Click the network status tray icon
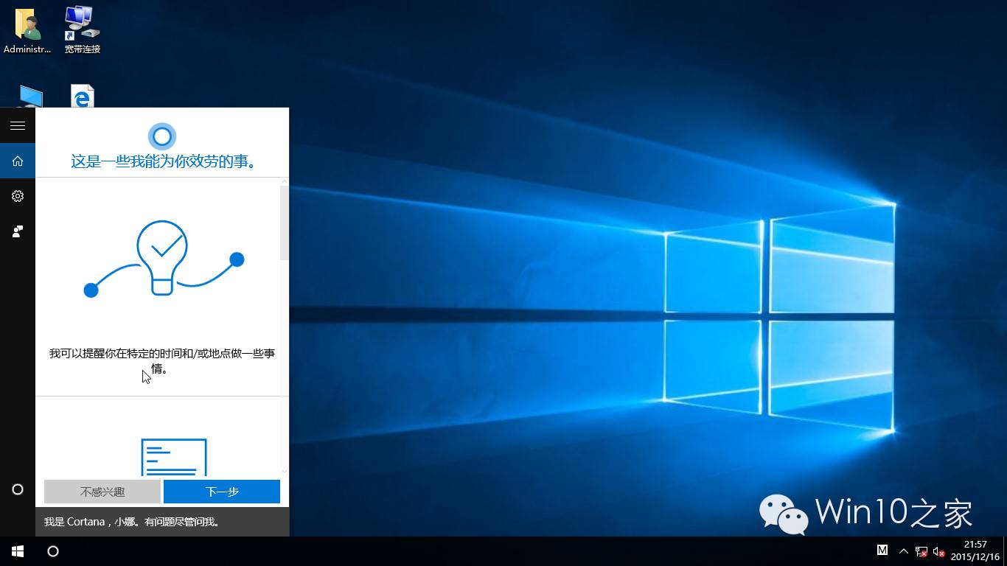This screenshot has height=566, width=1007. [921, 551]
